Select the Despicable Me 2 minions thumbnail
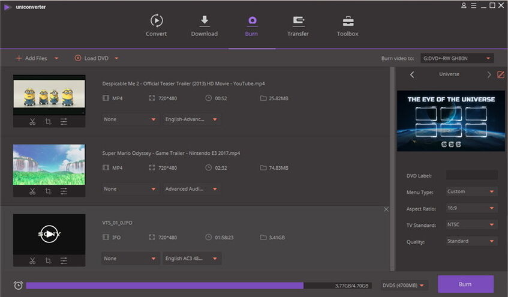508x297 pixels. pyautogui.click(x=49, y=95)
